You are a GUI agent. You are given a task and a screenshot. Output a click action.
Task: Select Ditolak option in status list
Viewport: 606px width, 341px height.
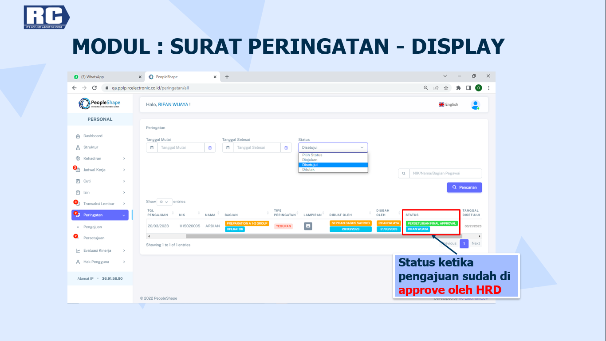coord(308,170)
